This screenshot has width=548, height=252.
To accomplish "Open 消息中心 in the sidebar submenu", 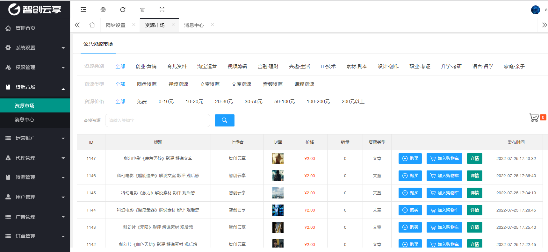I will 25,120.
